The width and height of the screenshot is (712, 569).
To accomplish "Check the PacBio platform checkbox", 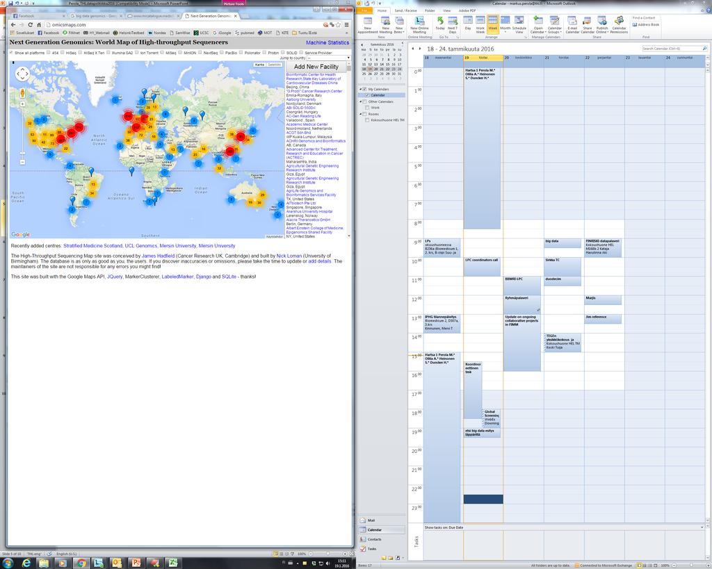I will point(222,53).
